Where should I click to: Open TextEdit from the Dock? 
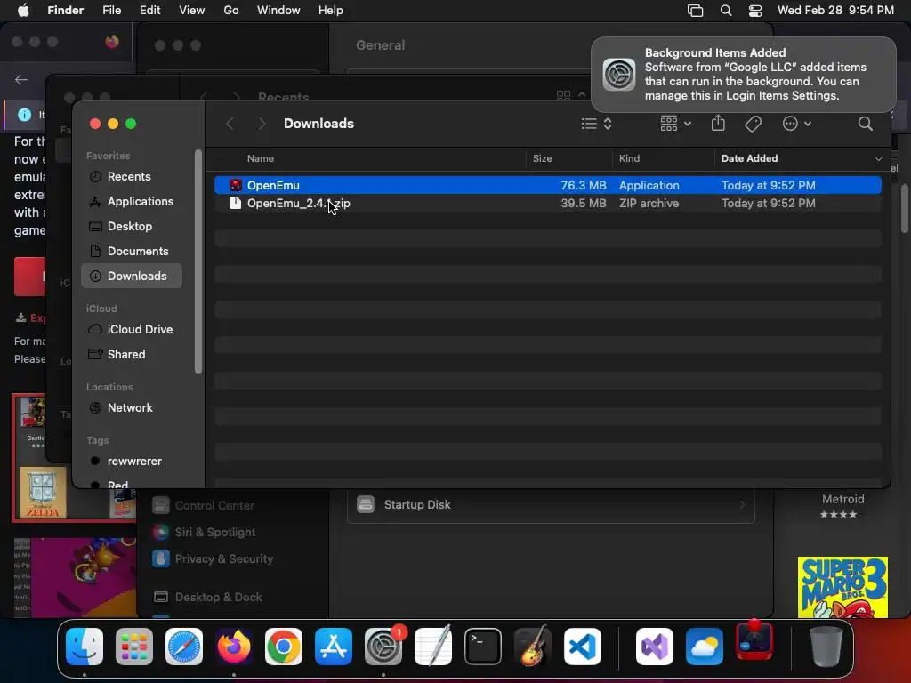(433, 647)
